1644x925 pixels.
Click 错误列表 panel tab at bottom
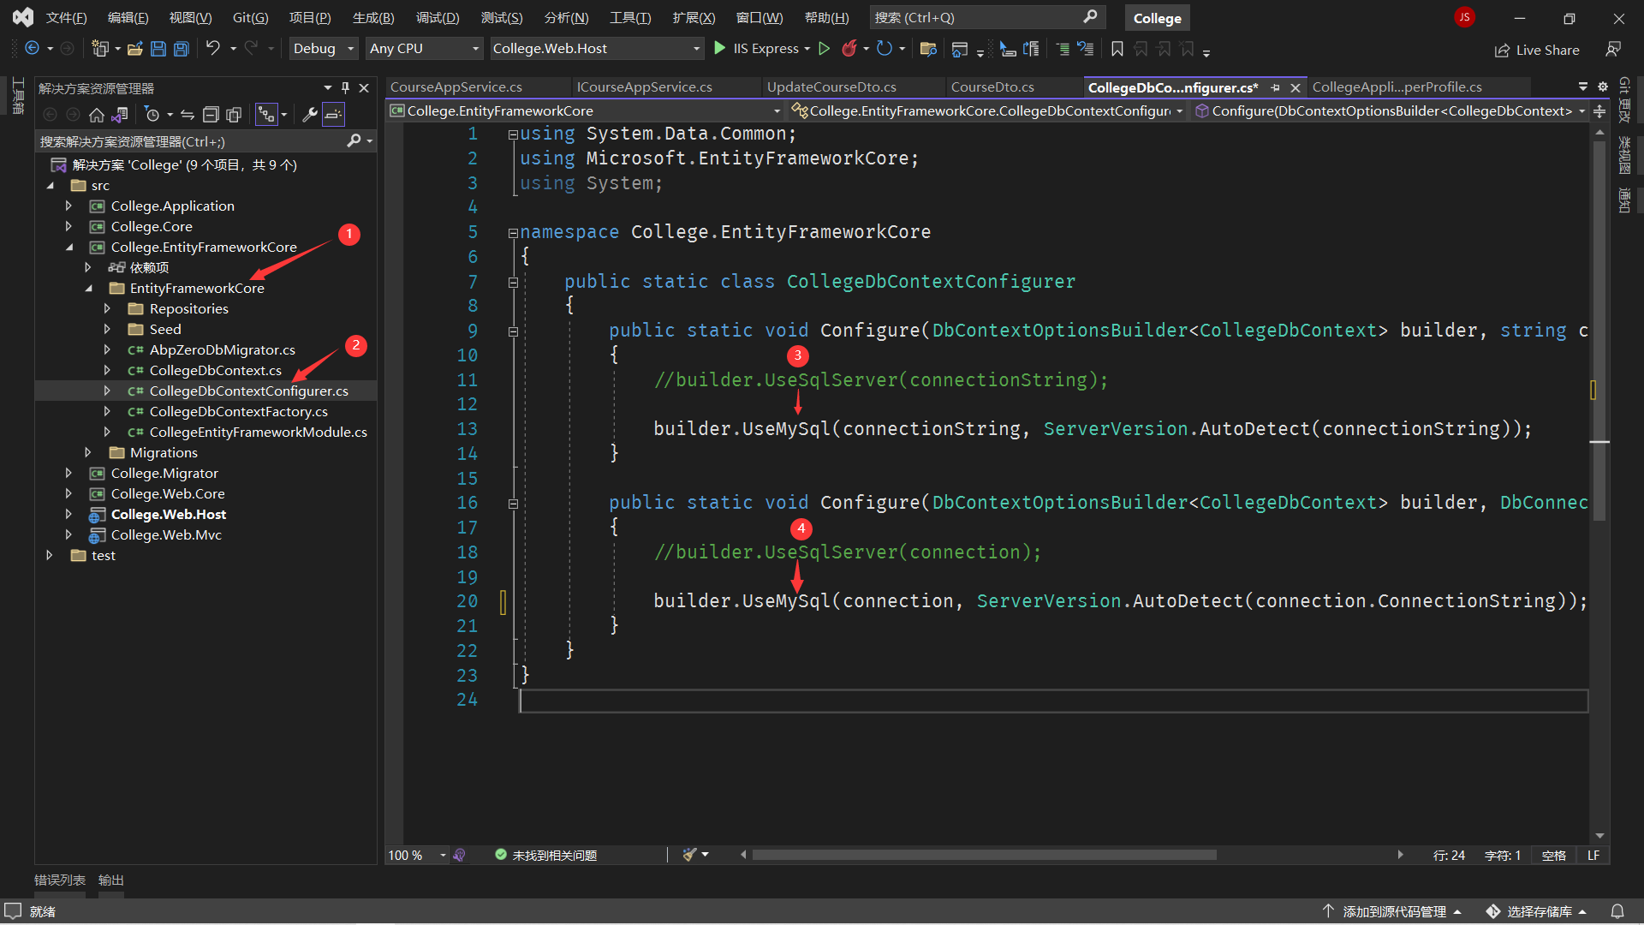(60, 880)
